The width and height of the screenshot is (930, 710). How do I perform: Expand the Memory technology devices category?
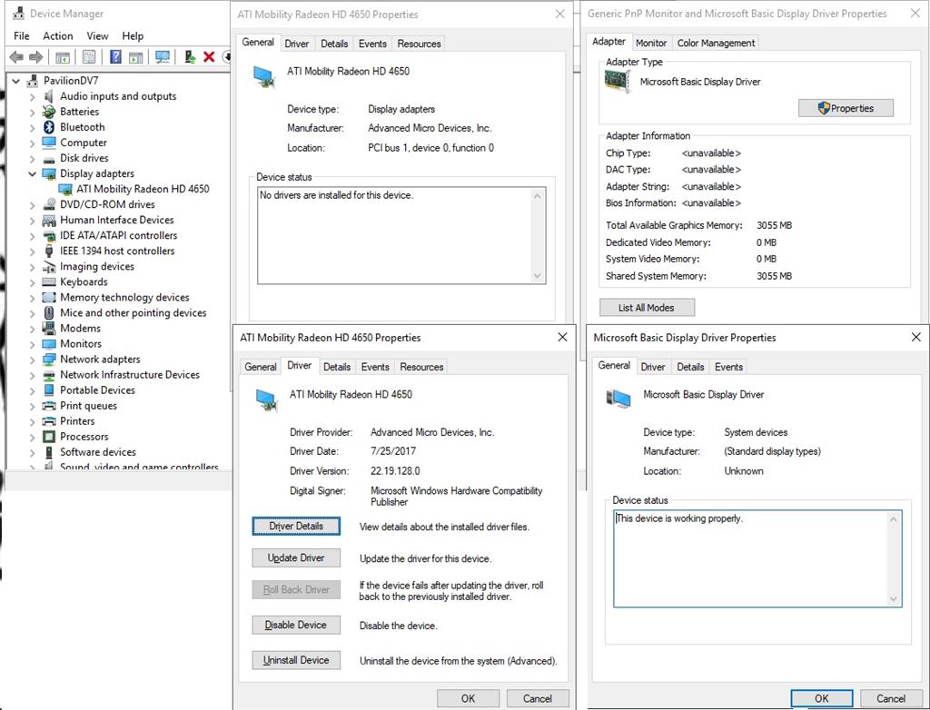[32, 298]
